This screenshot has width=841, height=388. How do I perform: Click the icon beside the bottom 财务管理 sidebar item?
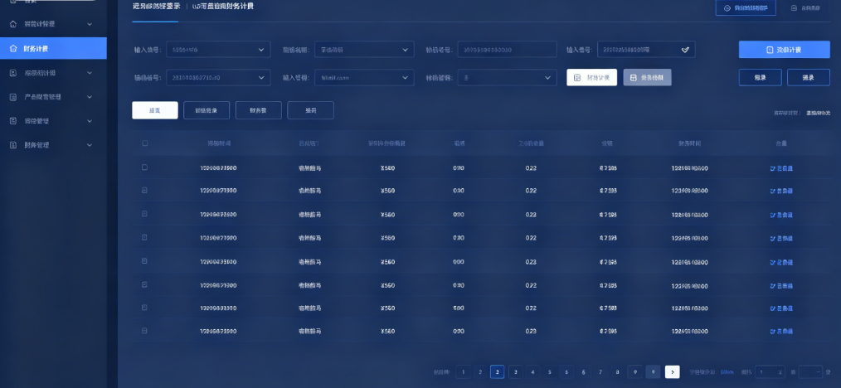click(x=13, y=145)
